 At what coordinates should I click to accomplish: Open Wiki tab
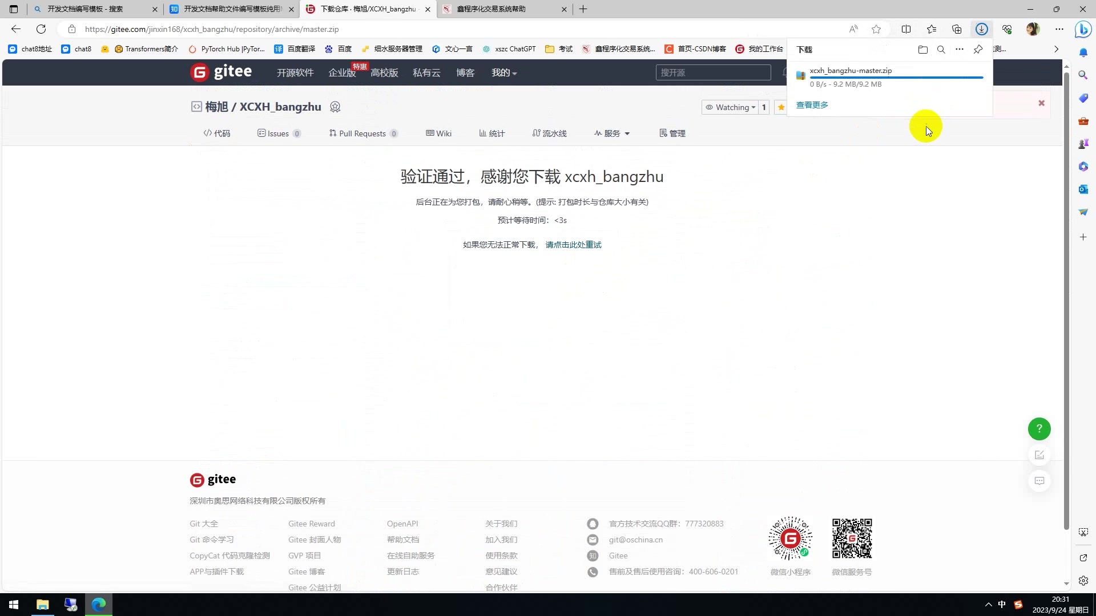coord(438,133)
